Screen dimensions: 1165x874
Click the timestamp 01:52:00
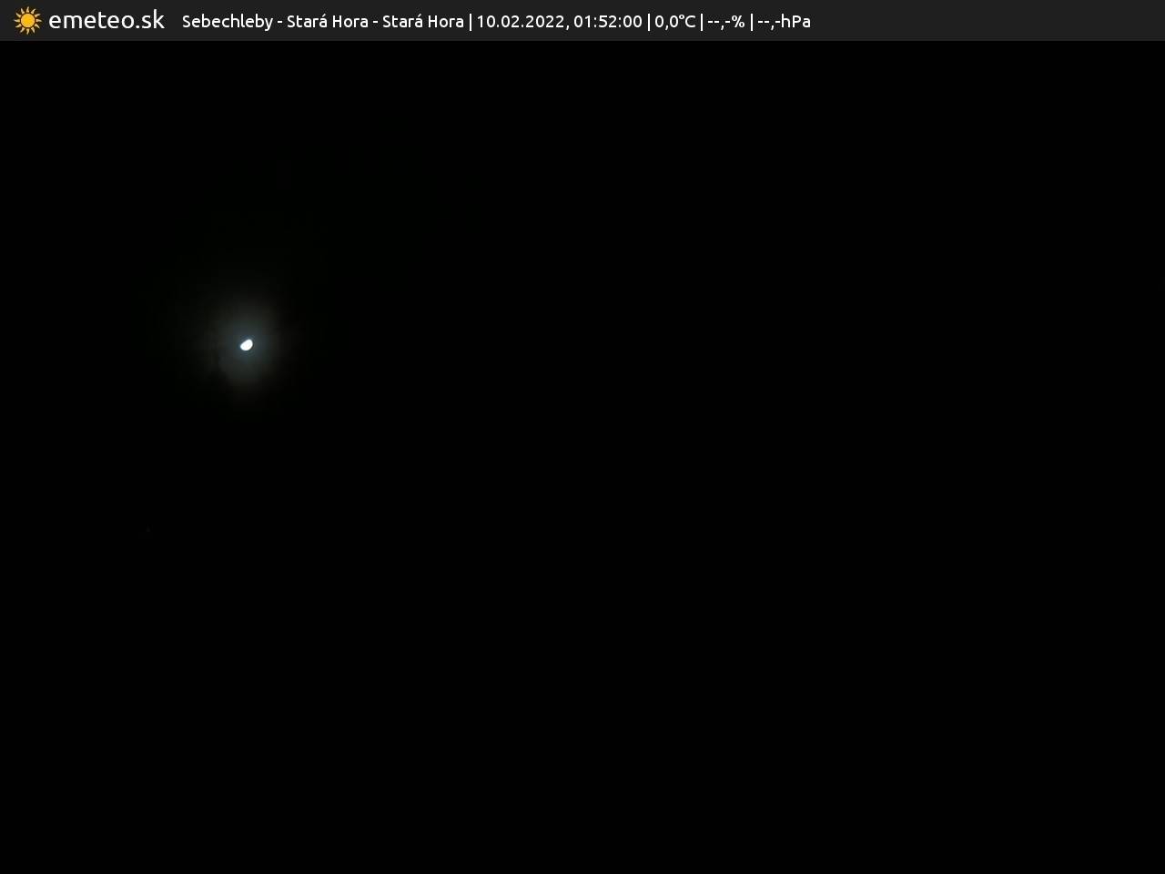tap(607, 21)
